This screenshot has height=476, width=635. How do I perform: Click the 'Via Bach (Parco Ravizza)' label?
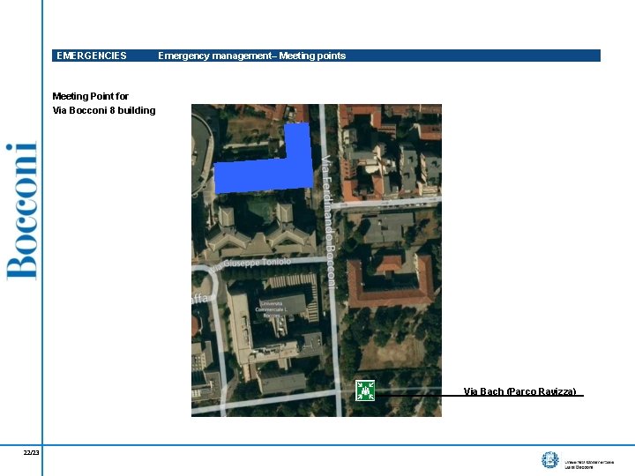click(519, 391)
